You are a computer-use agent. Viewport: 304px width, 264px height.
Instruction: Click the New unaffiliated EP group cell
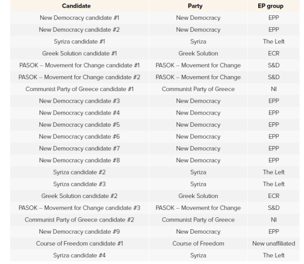pyautogui.click(x=274, y=243)
